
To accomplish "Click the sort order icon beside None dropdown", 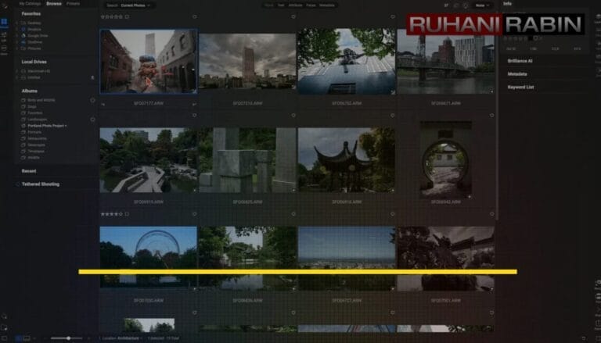I will [447, 5].
